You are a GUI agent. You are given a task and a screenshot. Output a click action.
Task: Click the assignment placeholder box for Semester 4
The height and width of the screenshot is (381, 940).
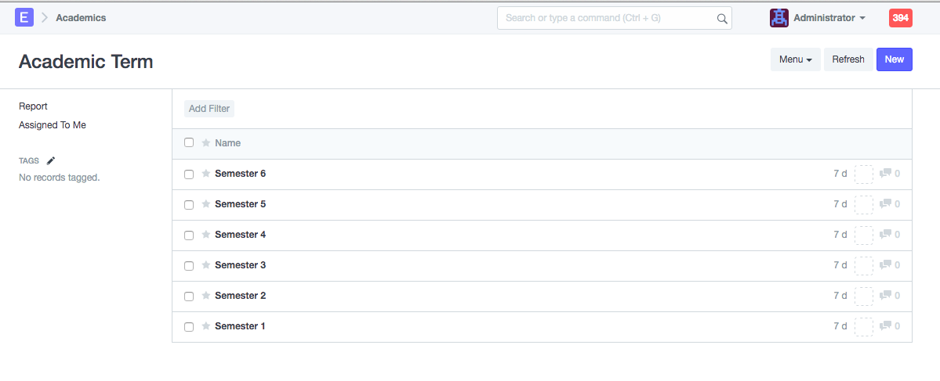863,235
